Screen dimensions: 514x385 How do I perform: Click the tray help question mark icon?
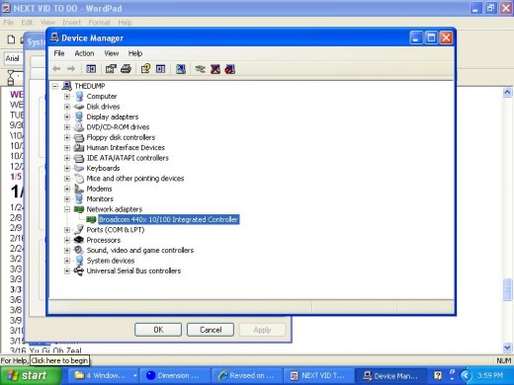[438, 375]
